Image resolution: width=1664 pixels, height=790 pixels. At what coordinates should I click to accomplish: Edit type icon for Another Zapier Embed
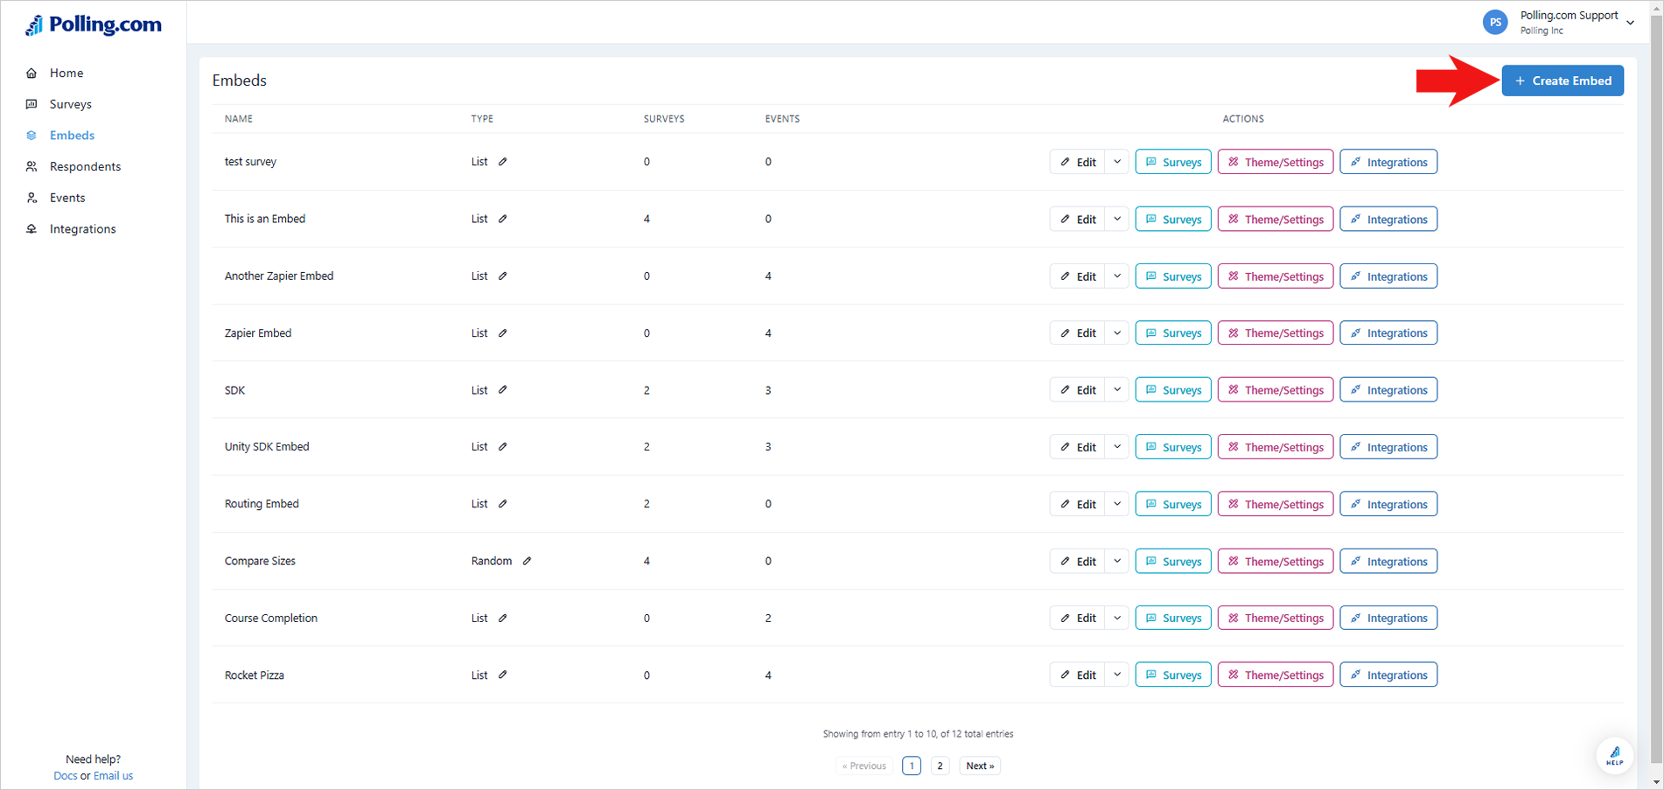pos(503,276)
